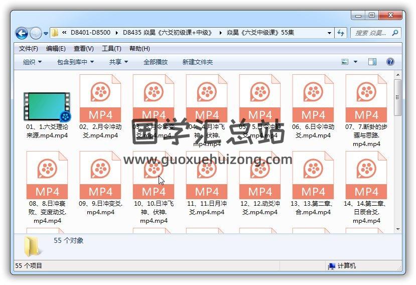Select the 08、8.日冲衰败 MP4 file

[47, 175]
